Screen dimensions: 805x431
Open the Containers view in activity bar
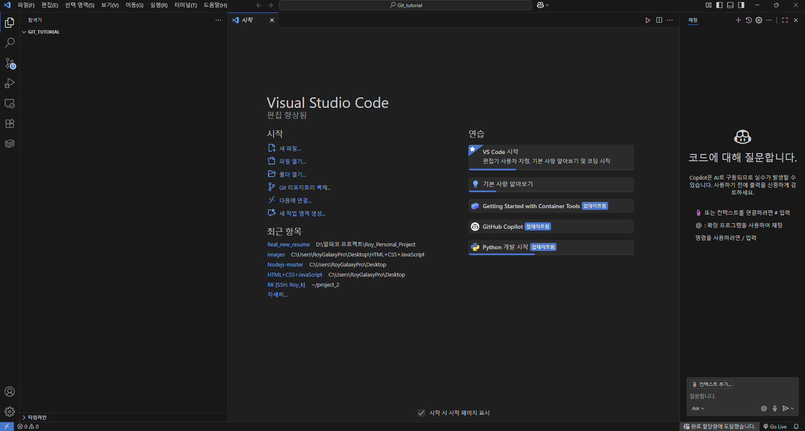tap(10, 144)
